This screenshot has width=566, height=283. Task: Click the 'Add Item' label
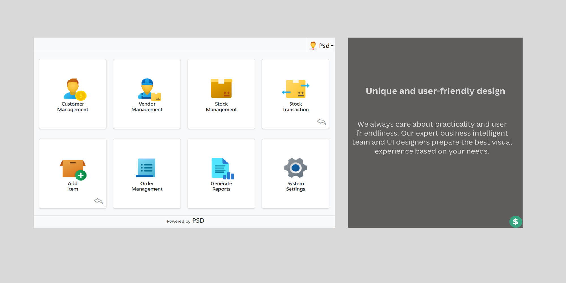click(x=73, y=186)
